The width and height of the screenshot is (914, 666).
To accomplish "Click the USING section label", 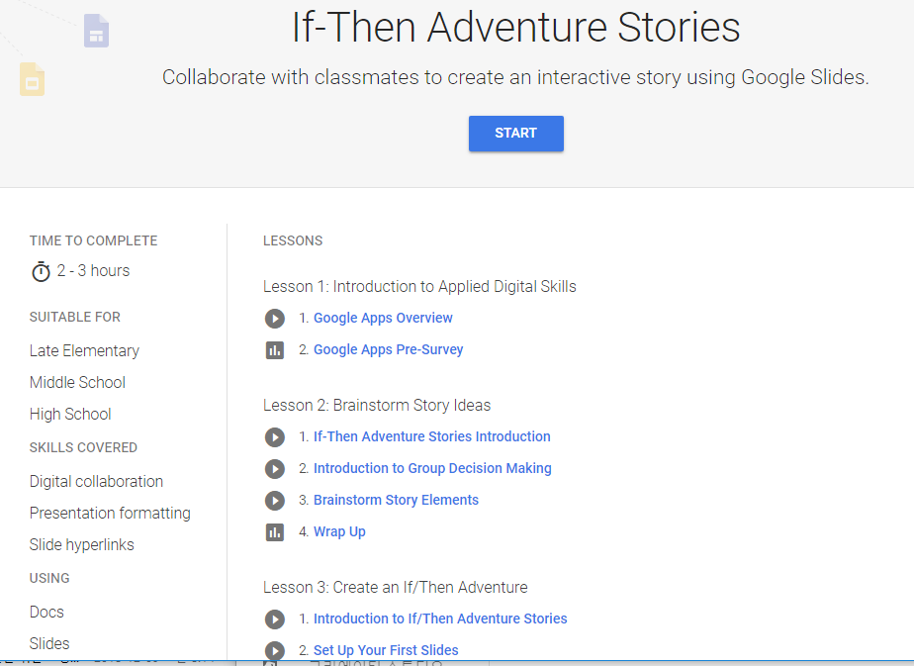I will 49,578.
